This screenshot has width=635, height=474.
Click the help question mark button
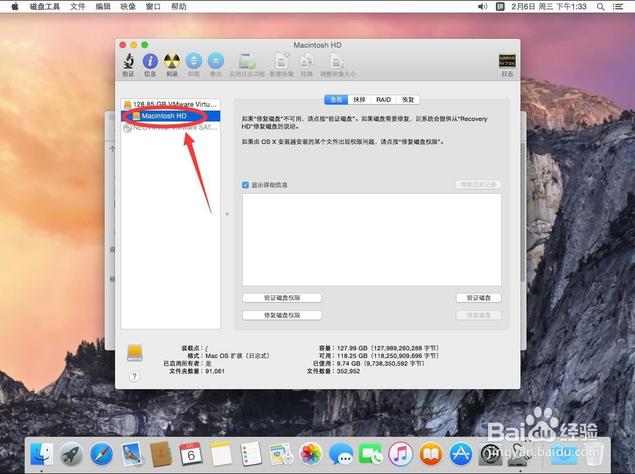(135, 376)
